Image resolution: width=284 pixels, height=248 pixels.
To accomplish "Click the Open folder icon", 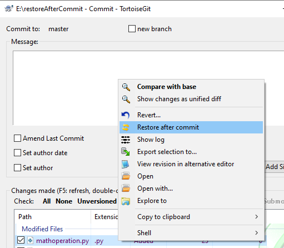I will point(126,176).
